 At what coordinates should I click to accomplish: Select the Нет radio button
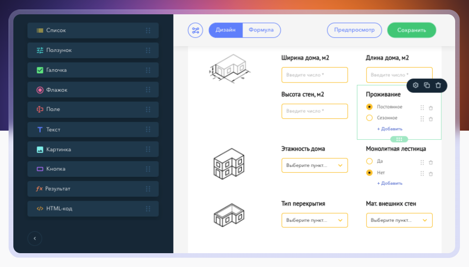pyautogui.click(x=369, y=173)
